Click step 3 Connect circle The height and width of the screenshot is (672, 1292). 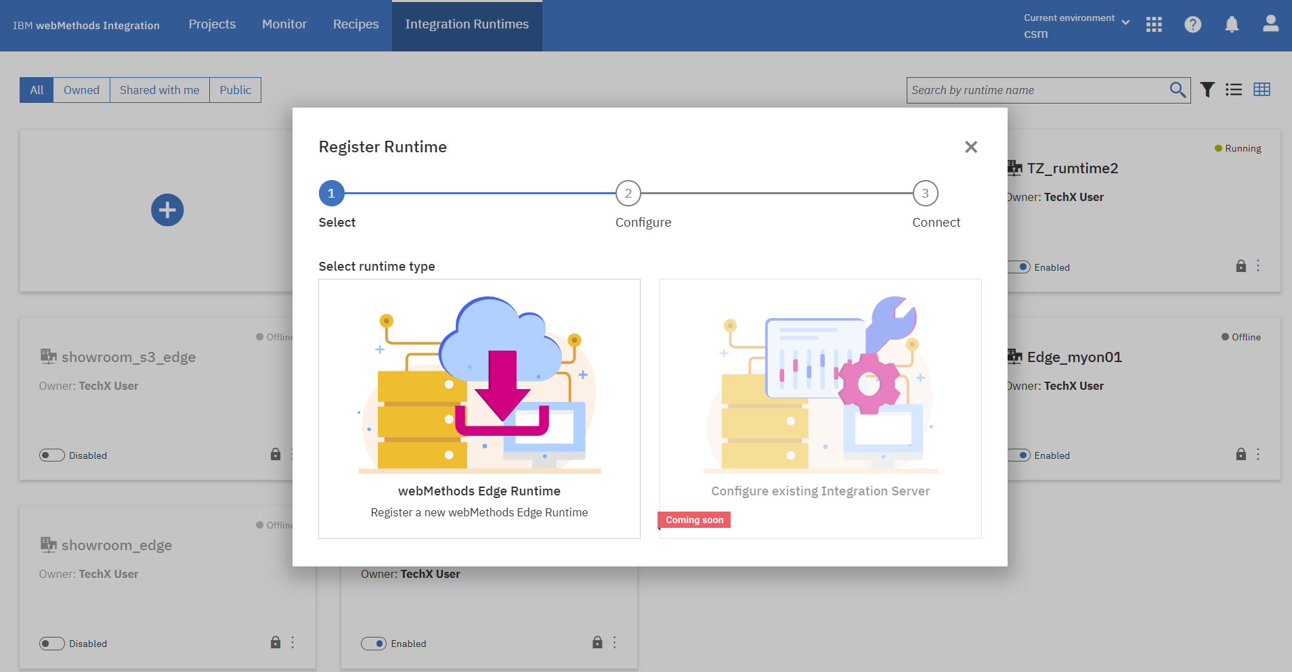(926, 194)
